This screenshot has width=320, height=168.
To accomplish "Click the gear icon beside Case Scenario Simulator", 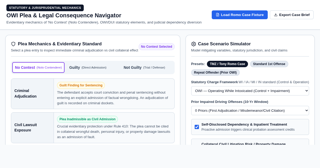I will [x=194, y=44].
